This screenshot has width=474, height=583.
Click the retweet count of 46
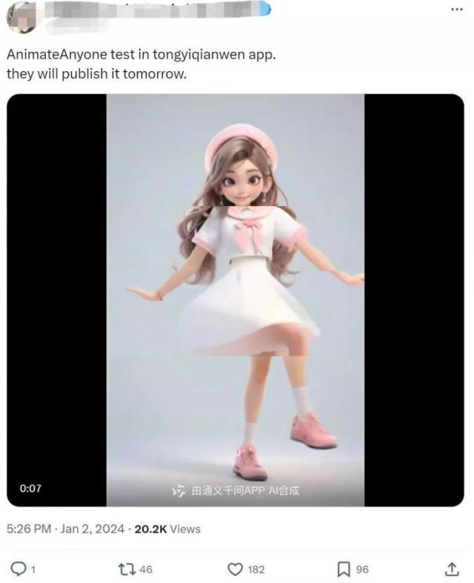pyautogui.click(x=146, y=569)
